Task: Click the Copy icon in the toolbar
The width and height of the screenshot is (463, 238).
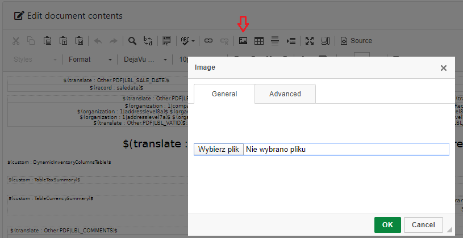Action: [x=31, y=41]
